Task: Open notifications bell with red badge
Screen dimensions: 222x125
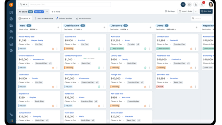Action: pos(202,5)
